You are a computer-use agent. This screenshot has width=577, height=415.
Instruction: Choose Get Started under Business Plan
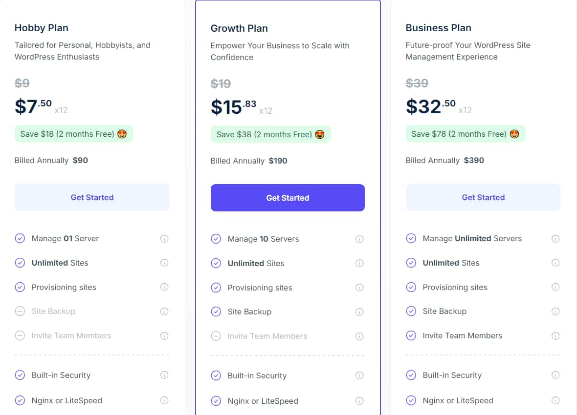point(483,197)
